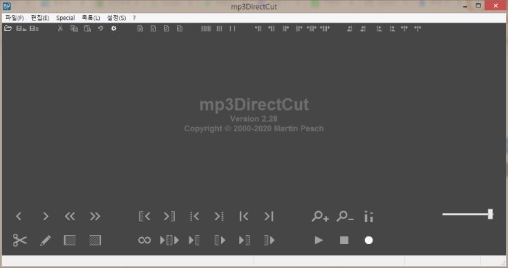
Task: Open the ? help menu
Action: [x=134, y=18]
